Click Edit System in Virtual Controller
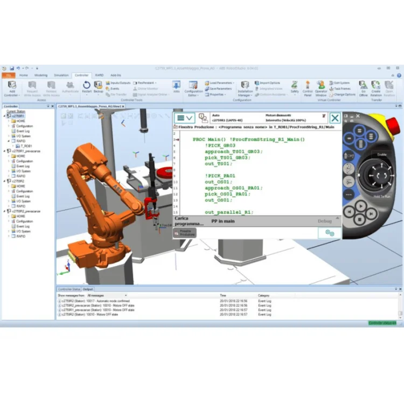The width and height of the screenshot is (404, 404). tap(339, 83)
